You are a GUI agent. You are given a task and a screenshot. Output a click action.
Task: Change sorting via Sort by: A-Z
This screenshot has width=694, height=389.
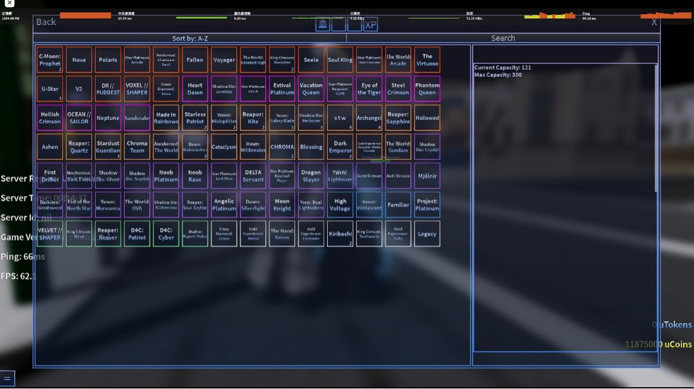[x=190, y=39]
